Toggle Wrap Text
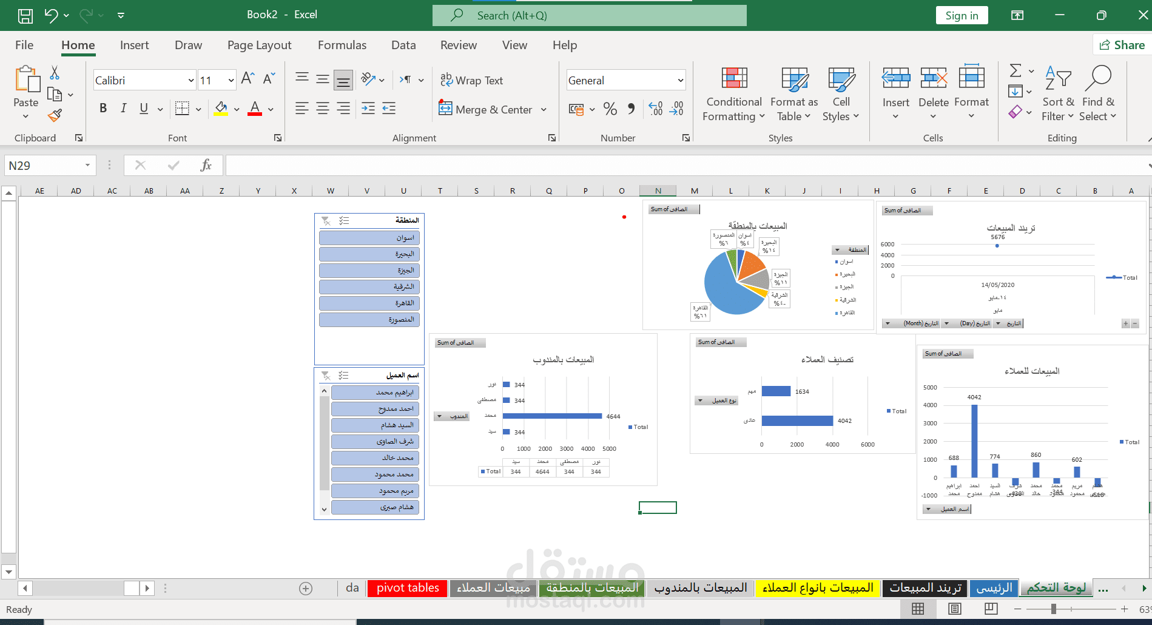This screenshot has height=625, width=1152. click(471, 80)
